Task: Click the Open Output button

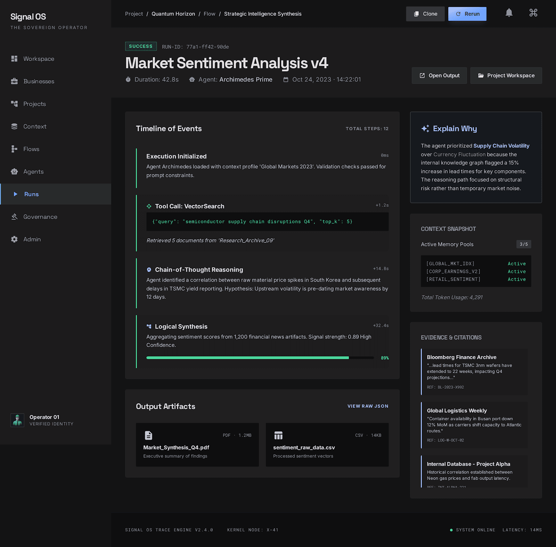Action: click(x=439, y=75)
